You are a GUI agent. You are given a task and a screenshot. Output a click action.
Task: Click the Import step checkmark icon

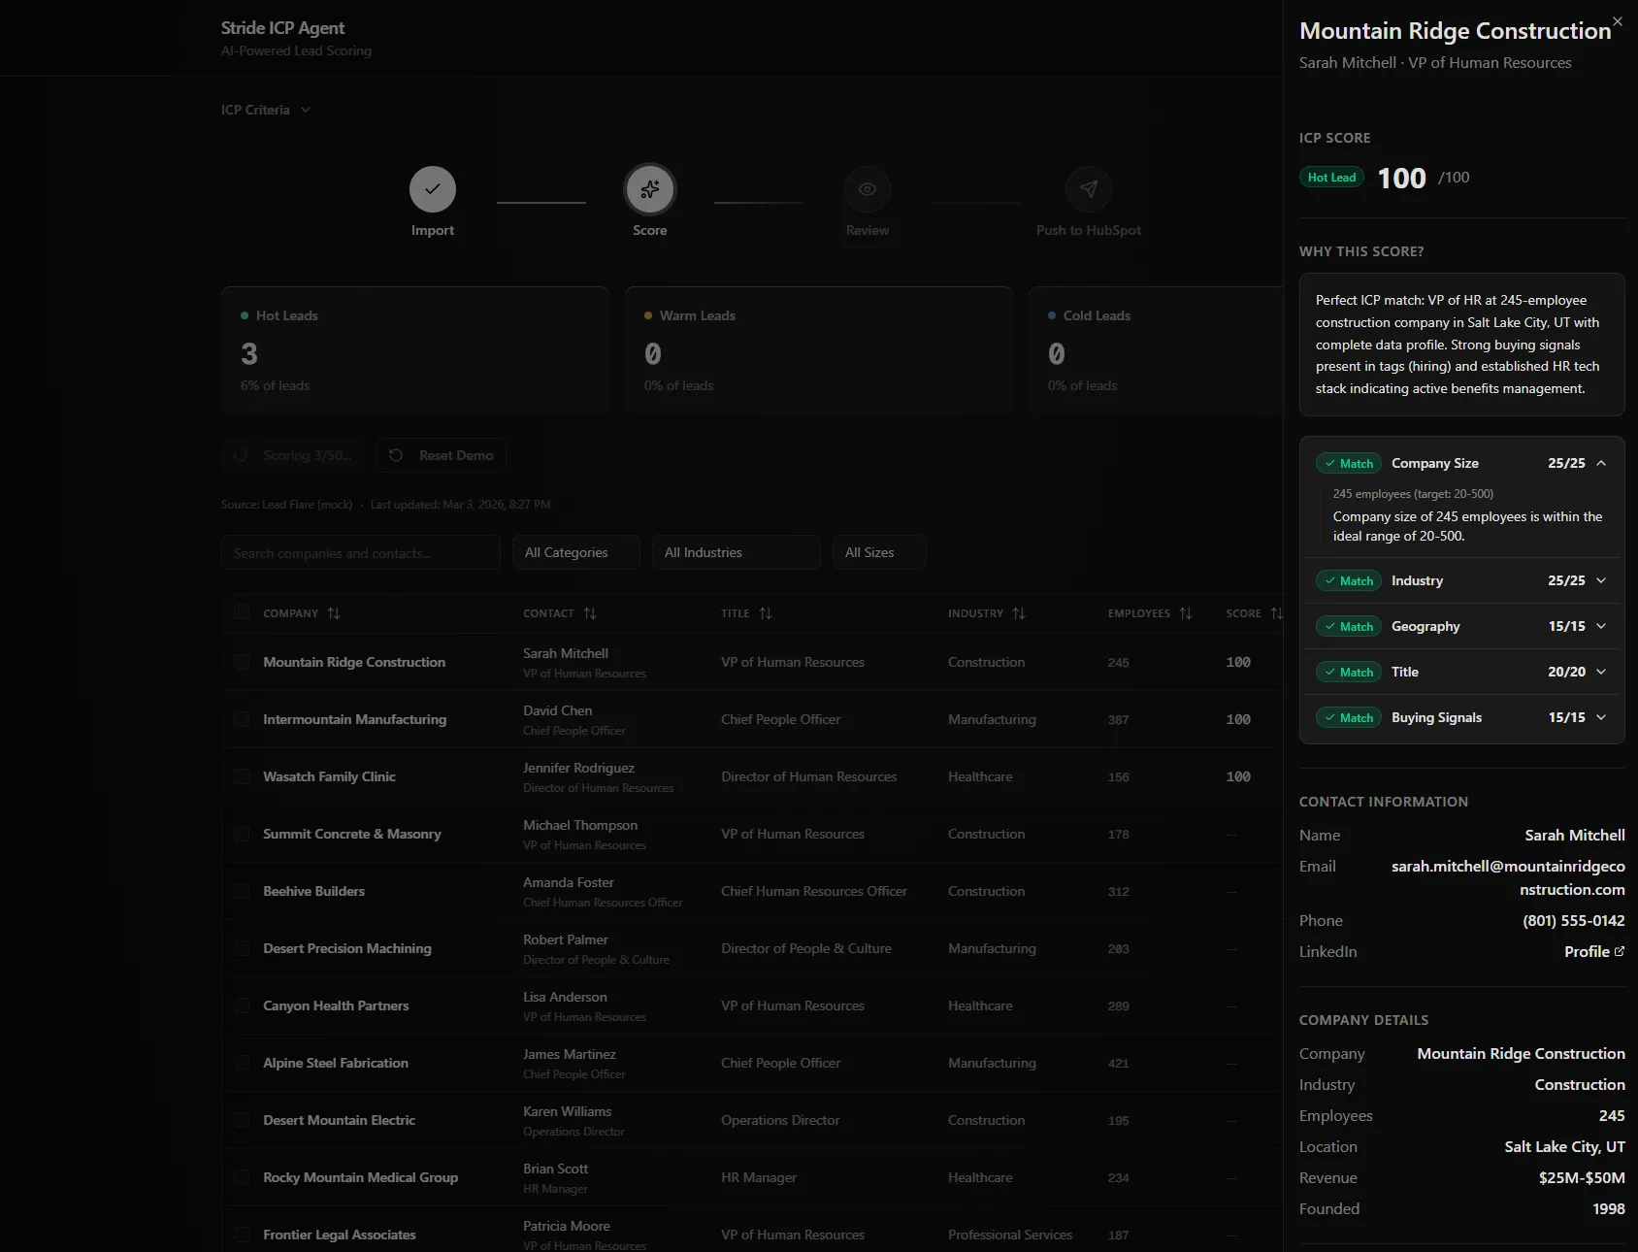click(432, 189)
